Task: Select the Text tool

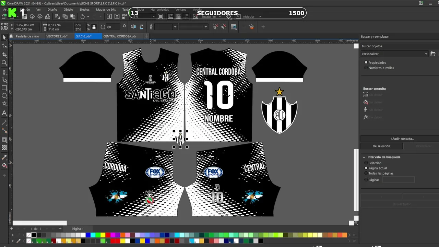Action: [x=4, y=113]
